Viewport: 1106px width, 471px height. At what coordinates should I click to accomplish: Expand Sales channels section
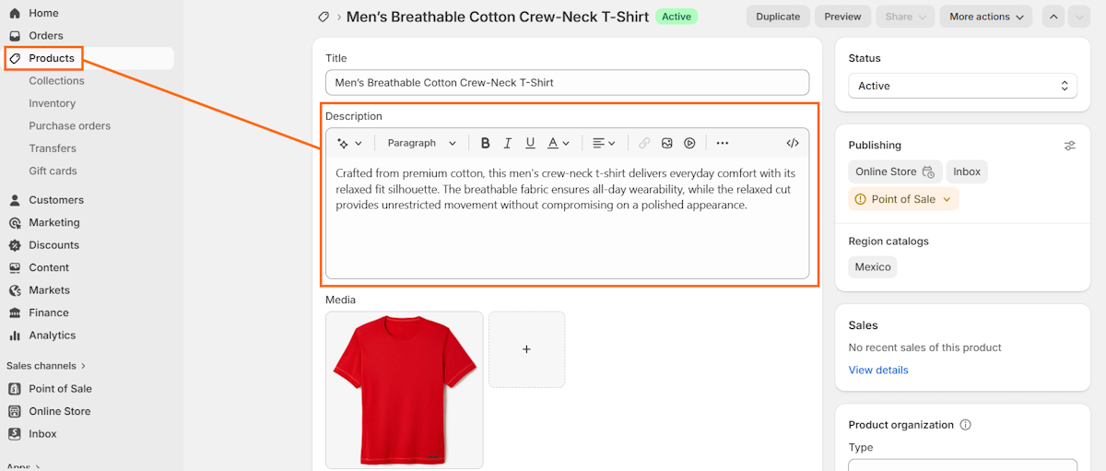click(x=46, y=366)
